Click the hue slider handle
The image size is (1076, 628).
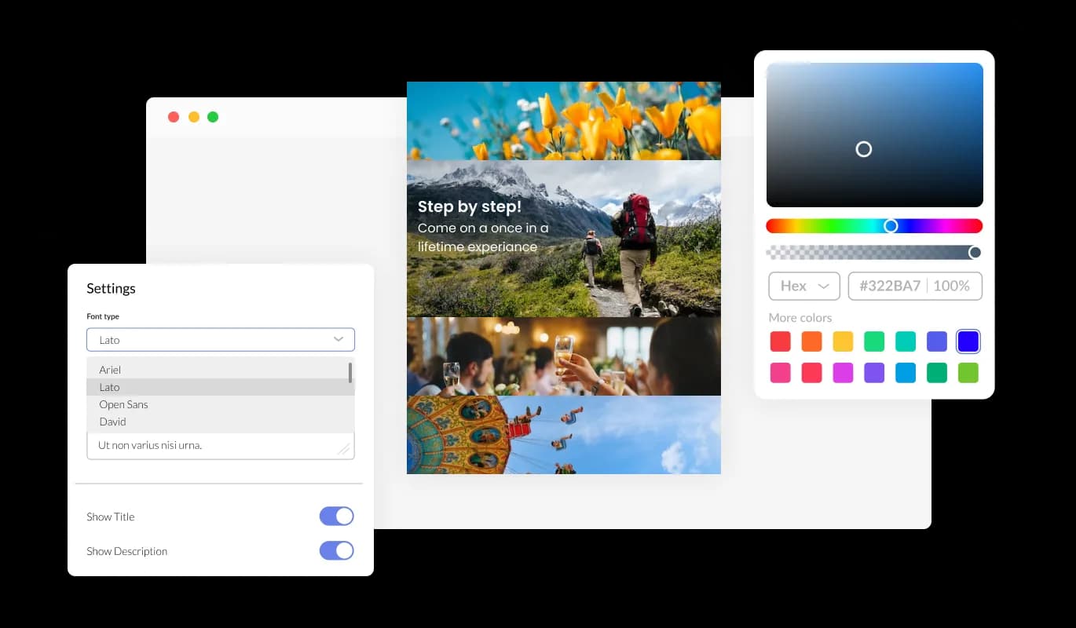(x=891, y=226)
